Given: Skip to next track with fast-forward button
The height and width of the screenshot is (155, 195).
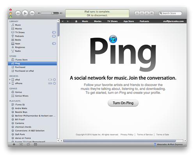Looking at the screenshot, I should (x=32, y=13).
